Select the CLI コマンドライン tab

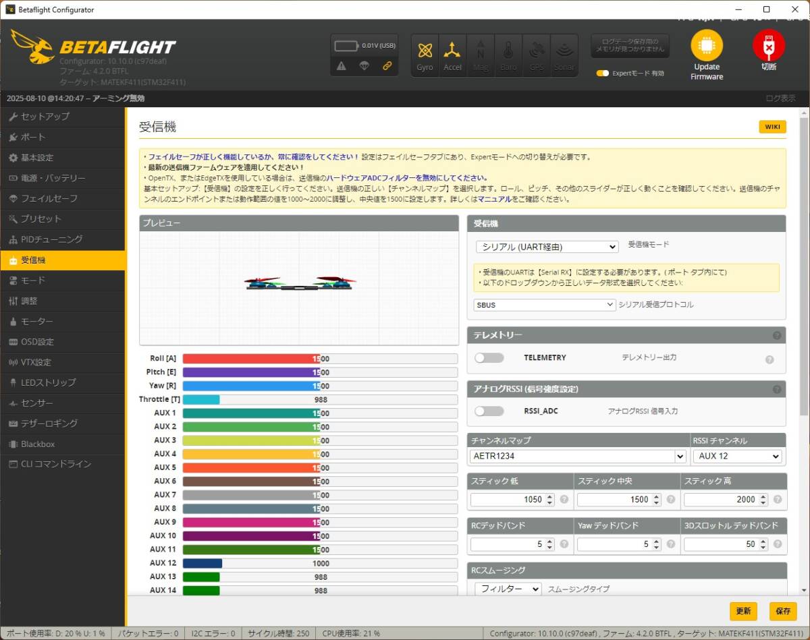tap(63, 464)
